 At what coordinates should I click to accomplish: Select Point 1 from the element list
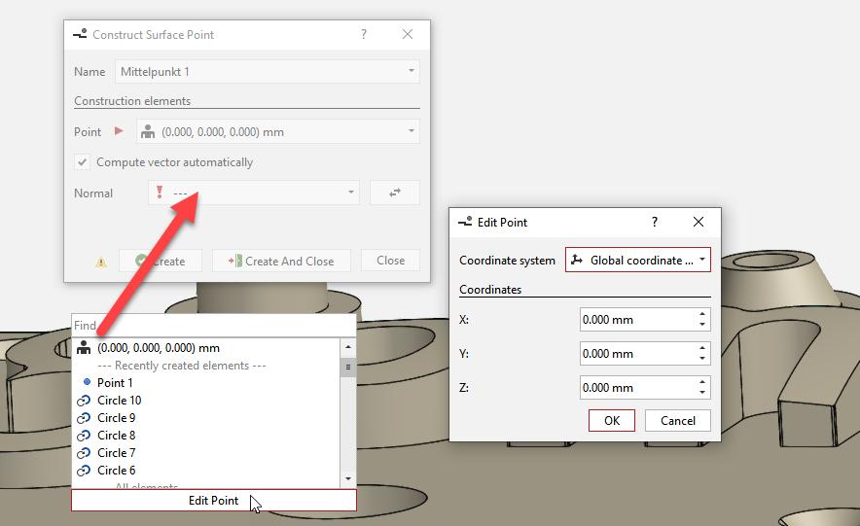115,383
